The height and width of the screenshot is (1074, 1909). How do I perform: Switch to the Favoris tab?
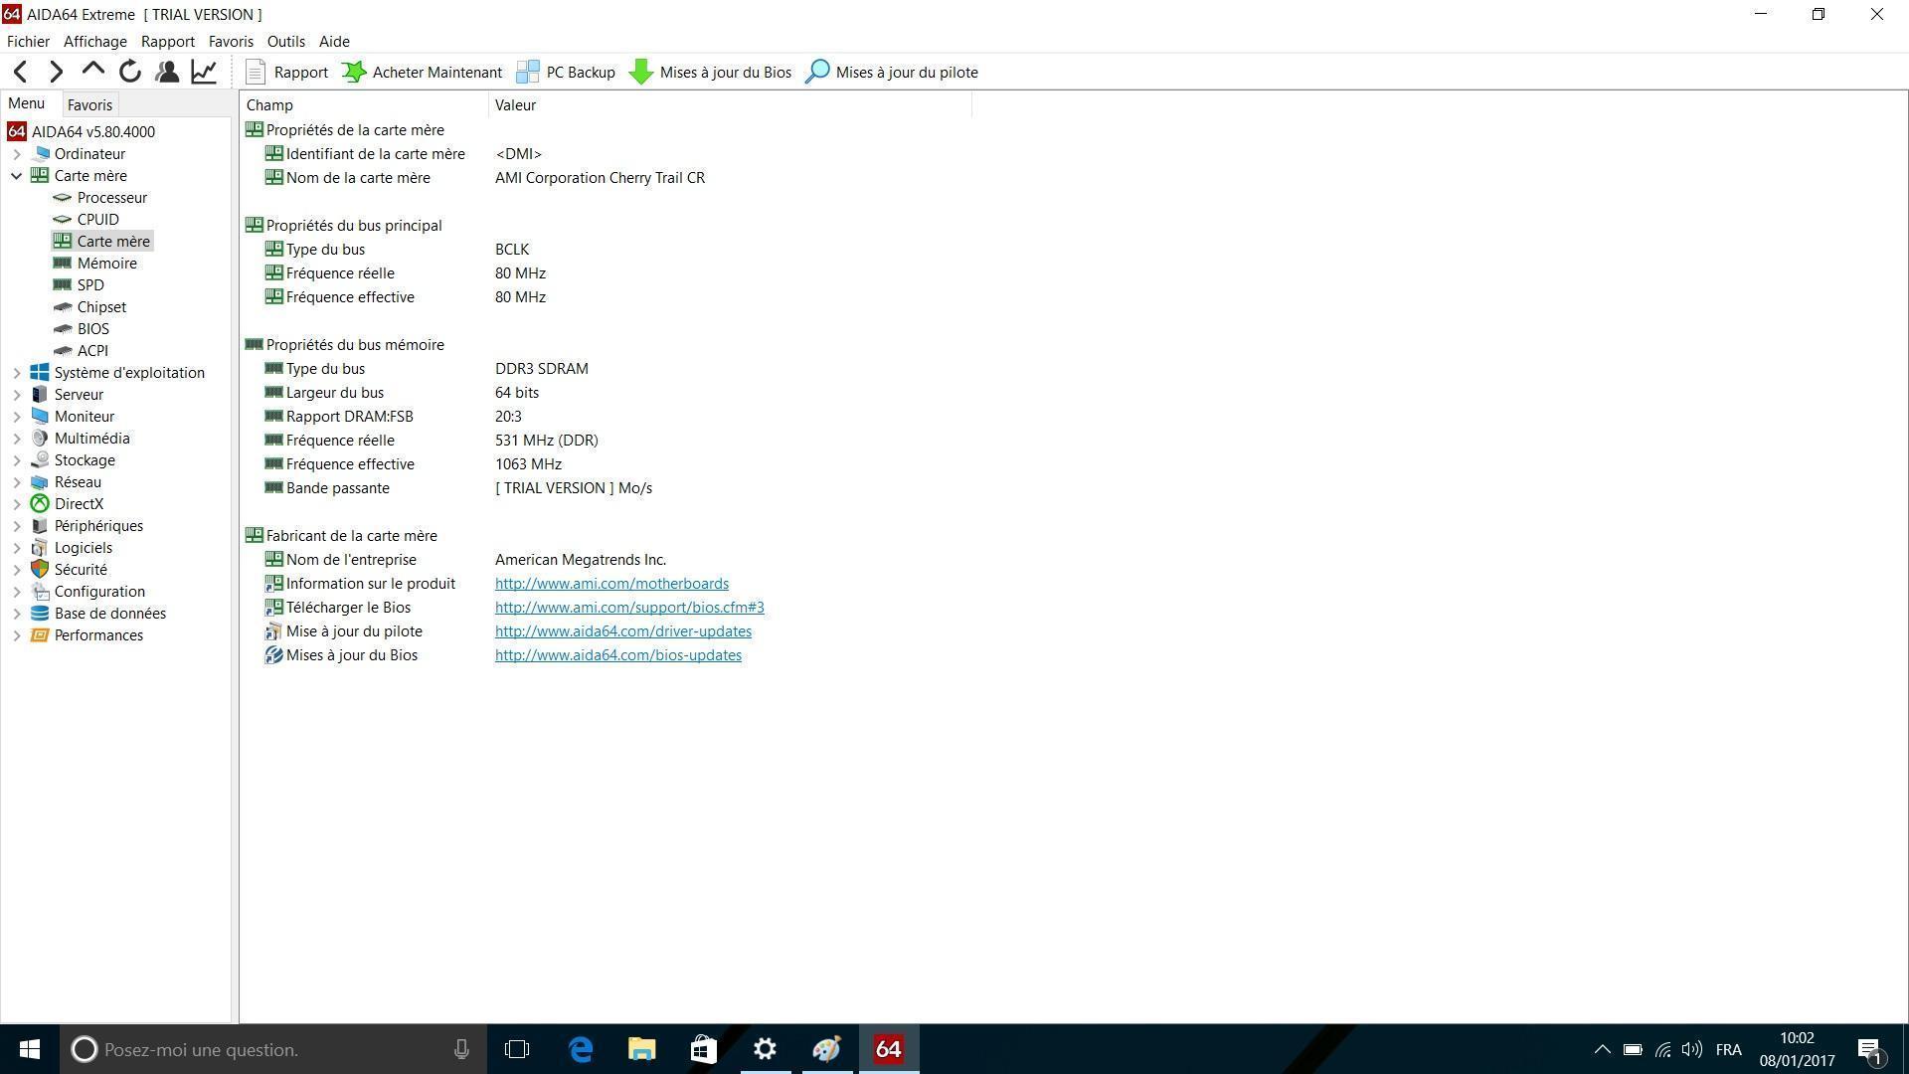(x=89, y=104)
